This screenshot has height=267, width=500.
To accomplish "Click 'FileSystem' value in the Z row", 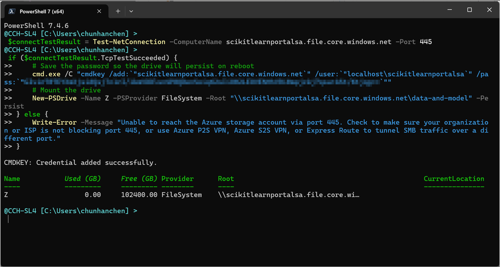I will coord(182,195).
